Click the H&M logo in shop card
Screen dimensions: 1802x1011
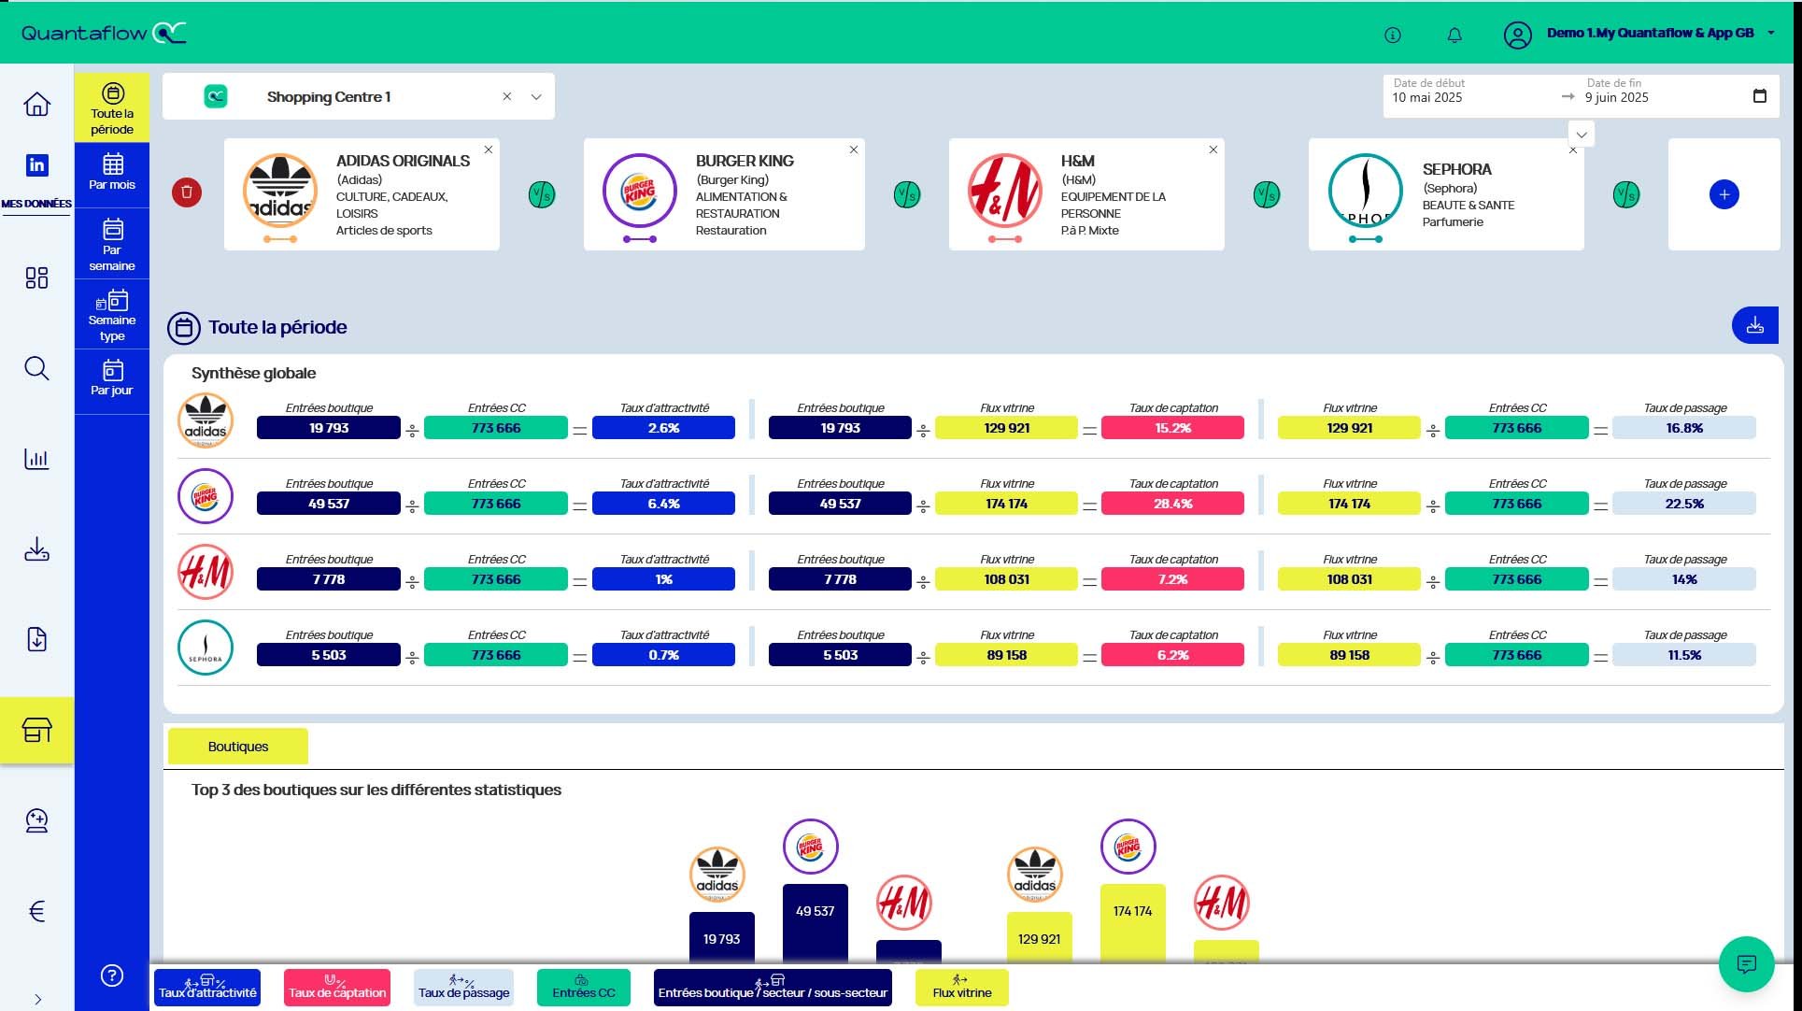pos(1004,191)
